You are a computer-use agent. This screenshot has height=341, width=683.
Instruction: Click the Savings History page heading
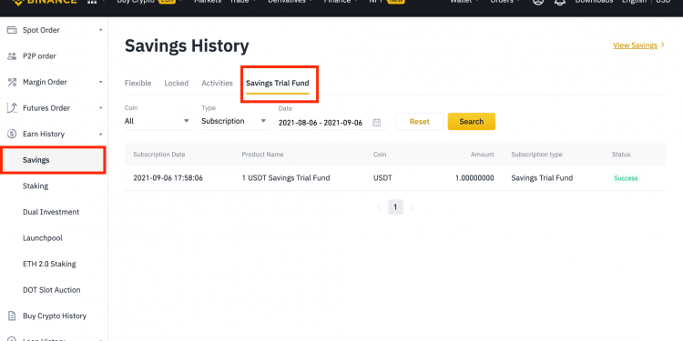coord(187,45)
